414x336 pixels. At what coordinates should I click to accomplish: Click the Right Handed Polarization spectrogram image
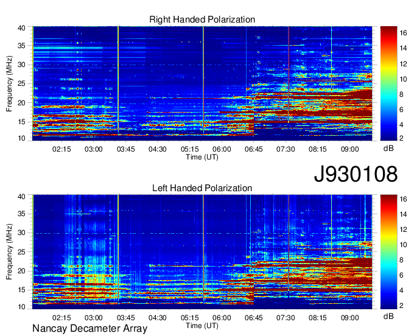coord(202,83)
